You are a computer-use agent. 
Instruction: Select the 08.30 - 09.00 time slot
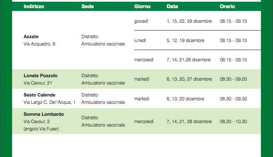[233, 79]
